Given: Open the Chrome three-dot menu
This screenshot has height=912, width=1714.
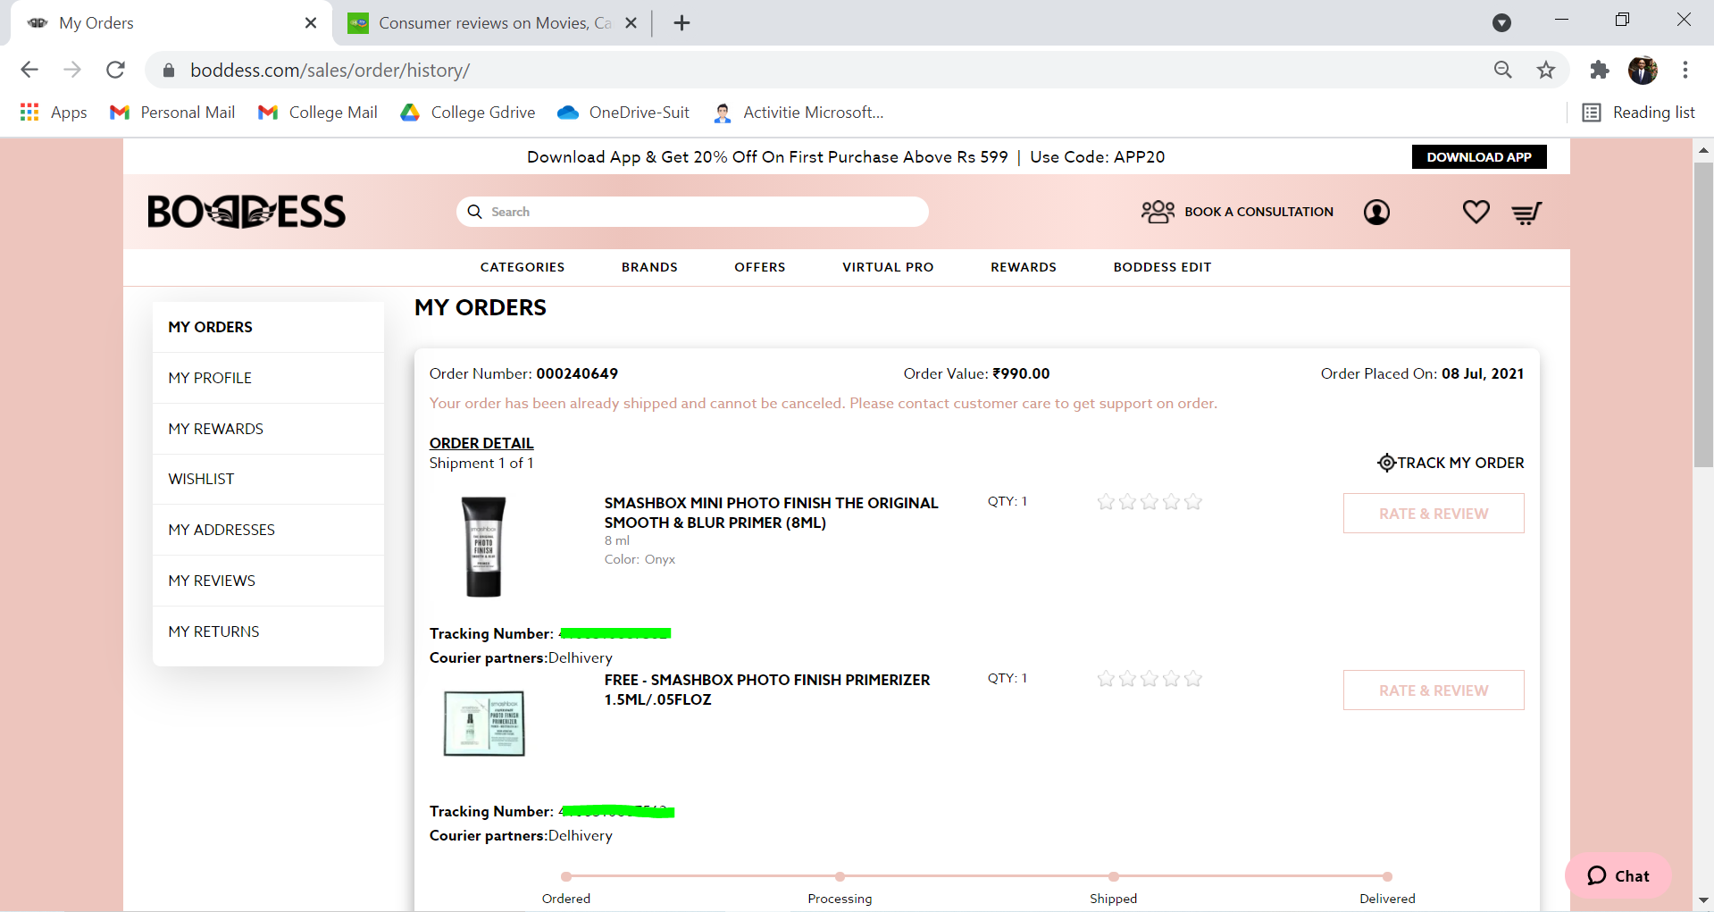Looking at the screenshot, I should 1685,70.
